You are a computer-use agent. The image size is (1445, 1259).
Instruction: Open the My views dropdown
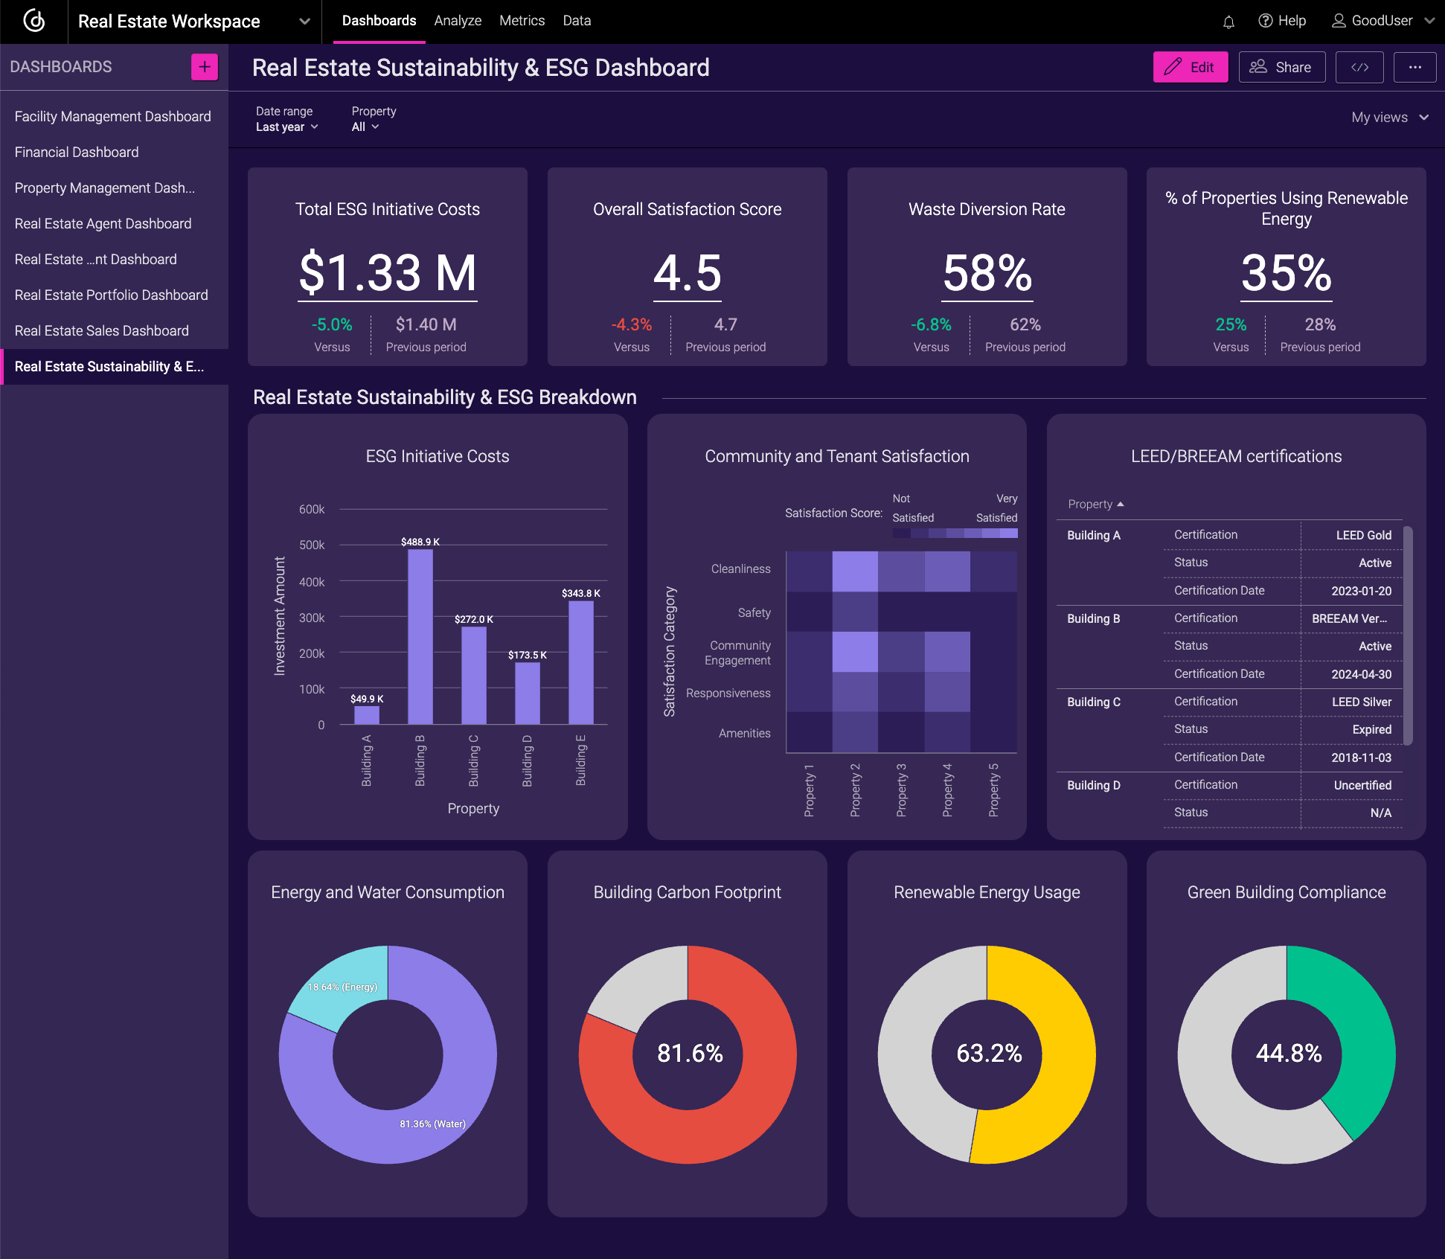pyautogui.click(x=1388, y=117)
